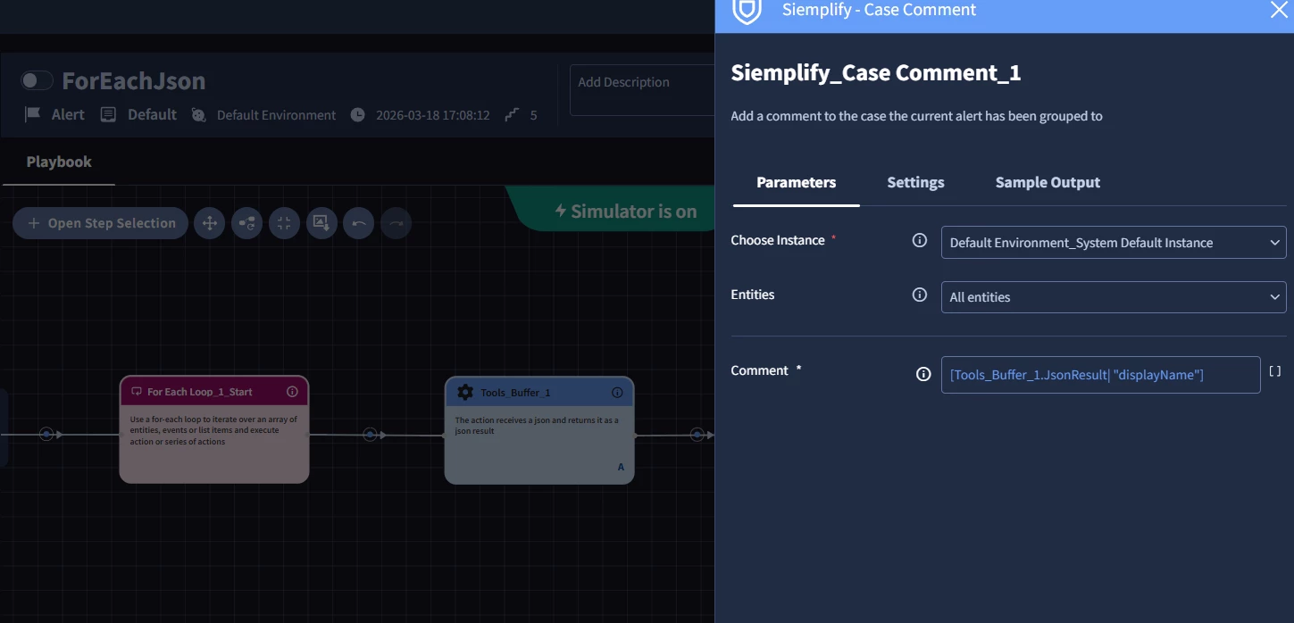
Task: Click the export playbook as image icon
Action: point(321,223)
